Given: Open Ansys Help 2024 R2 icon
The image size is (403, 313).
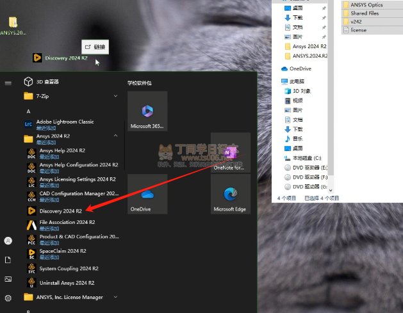Looking at the screenshot, I should pyautogui.click(x=31, y=153).
